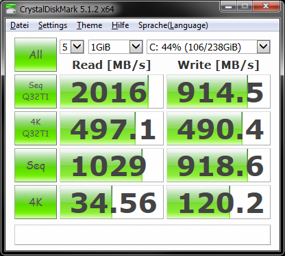
Task: Click the 4K Q32T1 read result 497.1
Action: tap(112, 128)
